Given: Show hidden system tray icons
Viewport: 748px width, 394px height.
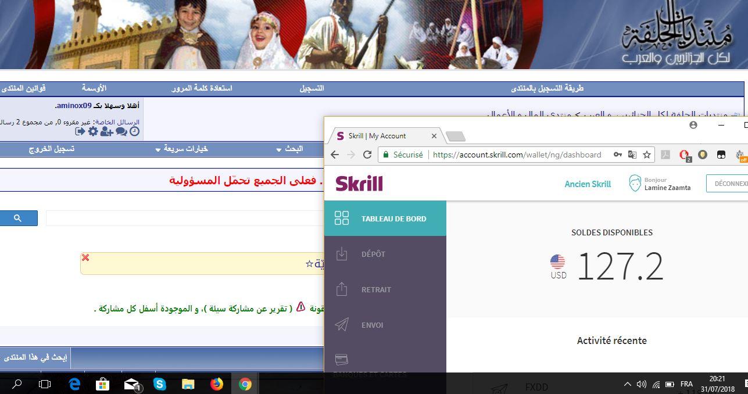Looking at the screenshot, I should tap(627, 384).
